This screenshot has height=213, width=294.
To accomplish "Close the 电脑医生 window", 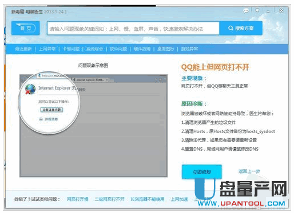I will click(281, 10).
